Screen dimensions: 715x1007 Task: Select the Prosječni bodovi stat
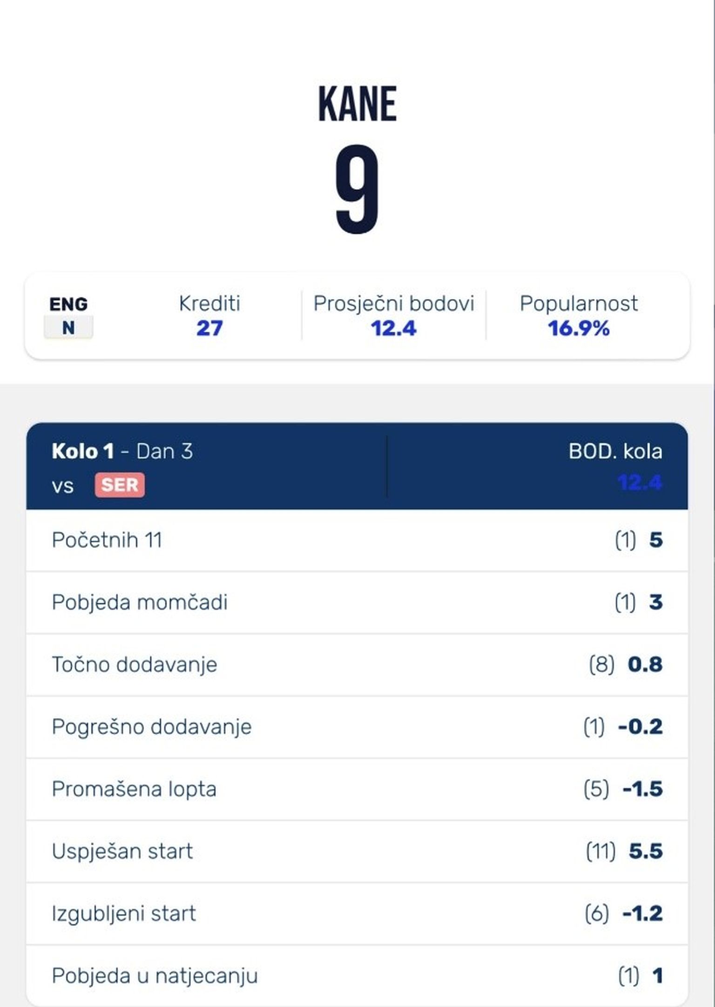coord(393,316)
